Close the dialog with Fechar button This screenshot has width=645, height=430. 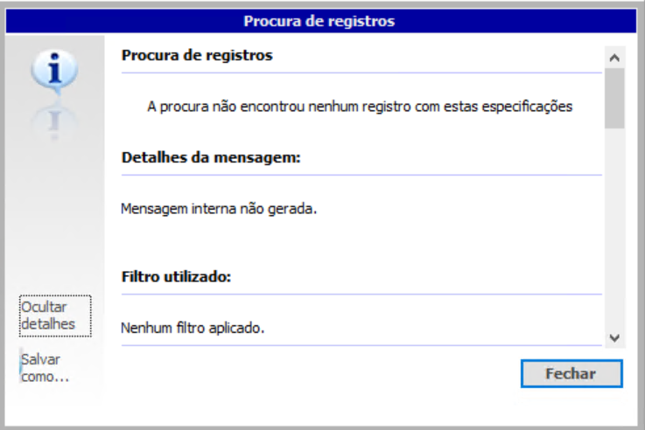tap(571, 373)
